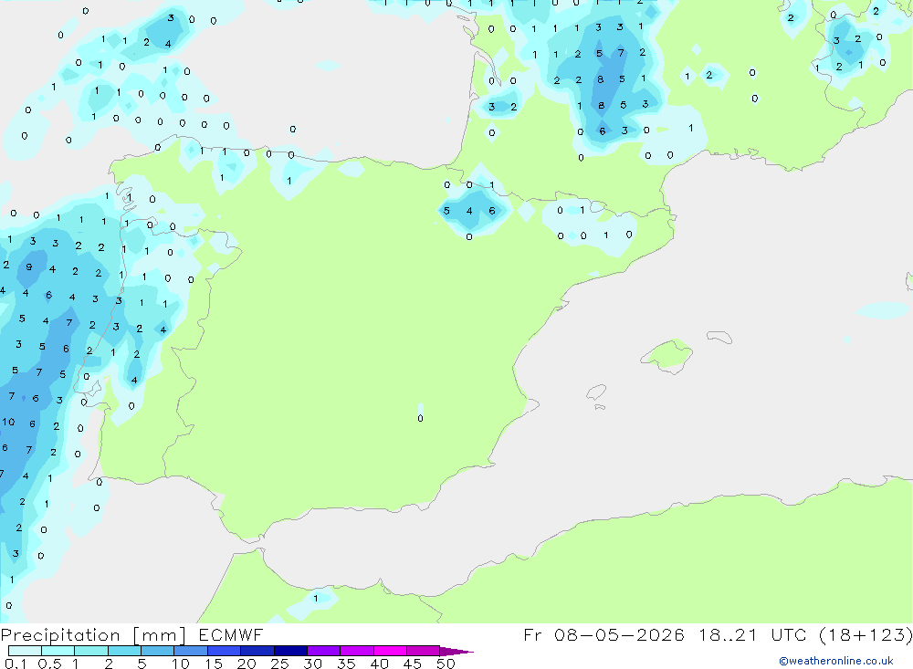Viewport: 913px width, 669px height.
Task: Select the 2–5 mm legend color swatch
Action: [x=124, y=651]
